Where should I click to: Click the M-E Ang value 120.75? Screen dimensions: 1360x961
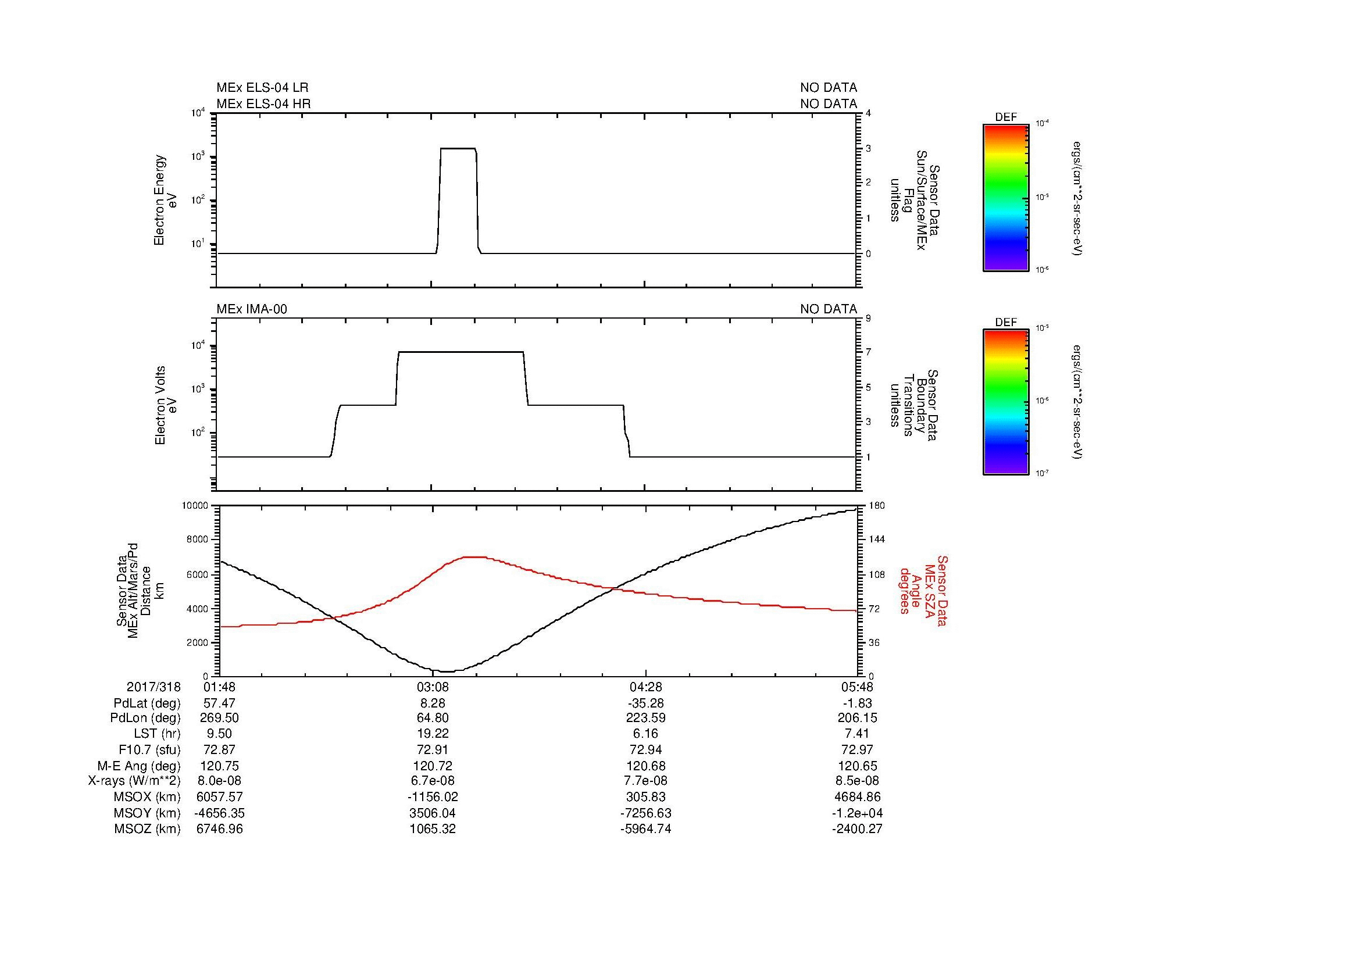220,766
